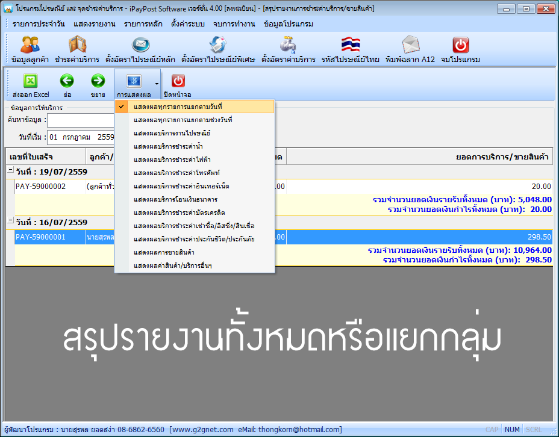This screenshot has height=437, width=559.
Task: Click the ชำระค่าบริการ payment icon
Action: 77,45
